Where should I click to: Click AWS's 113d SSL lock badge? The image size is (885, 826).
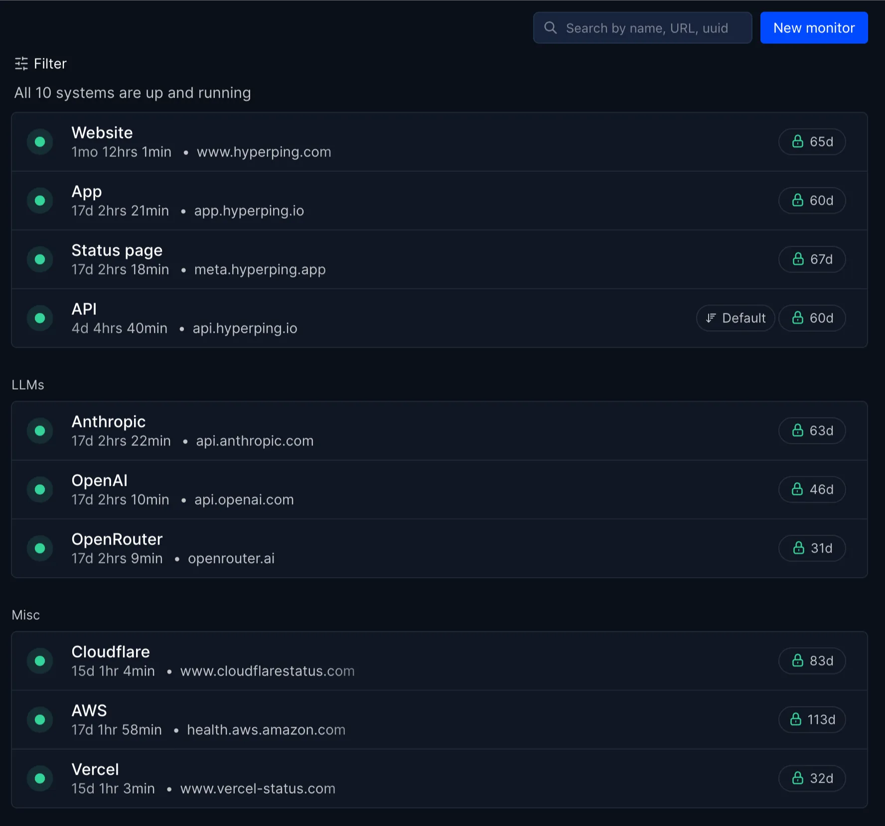point(812,720)
